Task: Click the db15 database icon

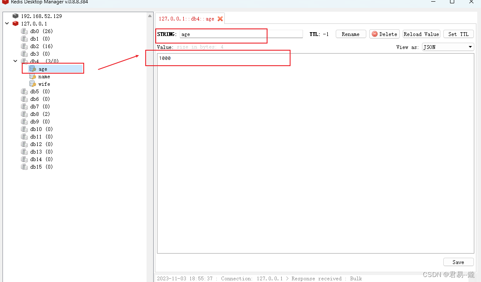Action: [24, 167]
